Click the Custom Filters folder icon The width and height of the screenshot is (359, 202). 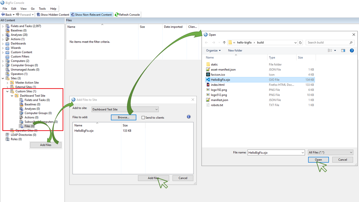(8, 56)
